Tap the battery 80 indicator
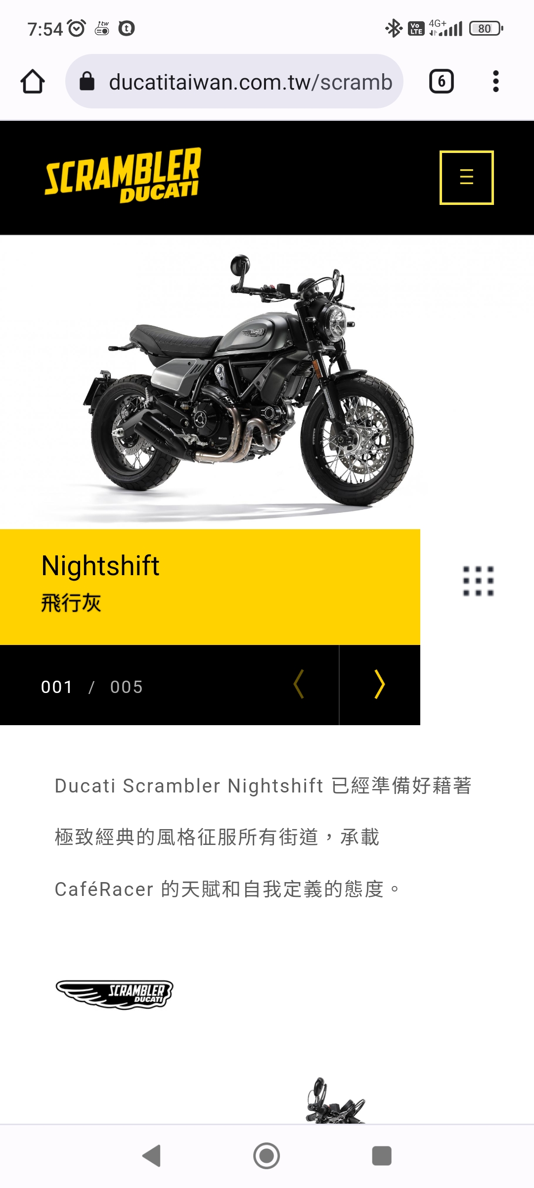This screenshot has height=1188, width=534. tap(486, 28)
